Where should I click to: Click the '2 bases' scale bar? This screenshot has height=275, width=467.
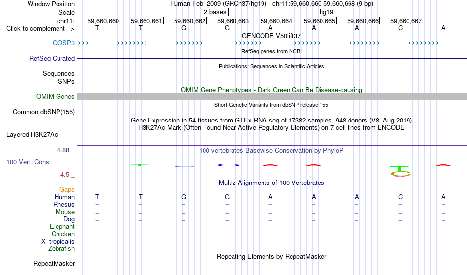[271, 12]
